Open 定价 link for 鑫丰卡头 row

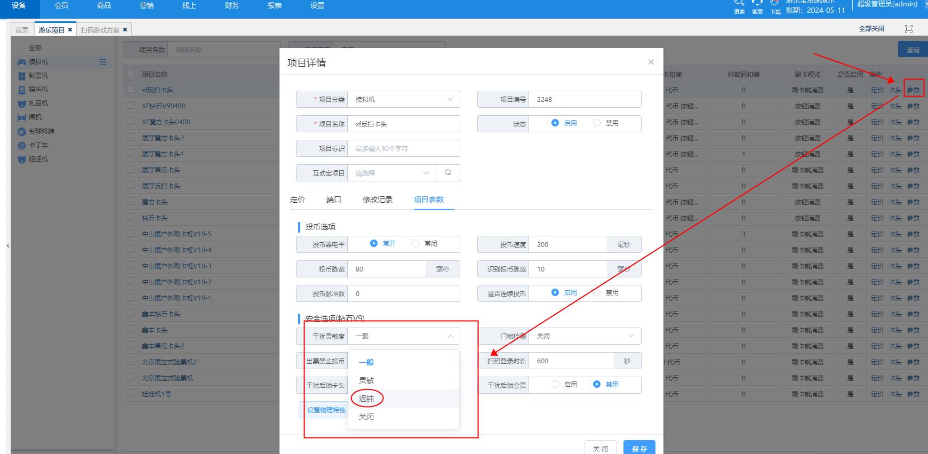(877, 330)
